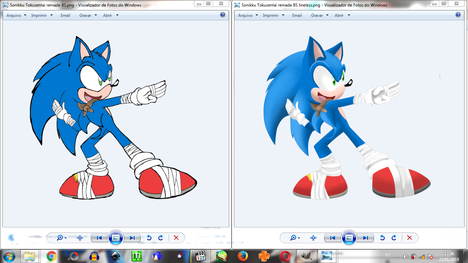This screenshot has height=263, width=468.
Task: Launch Inkscape from the taskbar
Action: click(115, 256)
